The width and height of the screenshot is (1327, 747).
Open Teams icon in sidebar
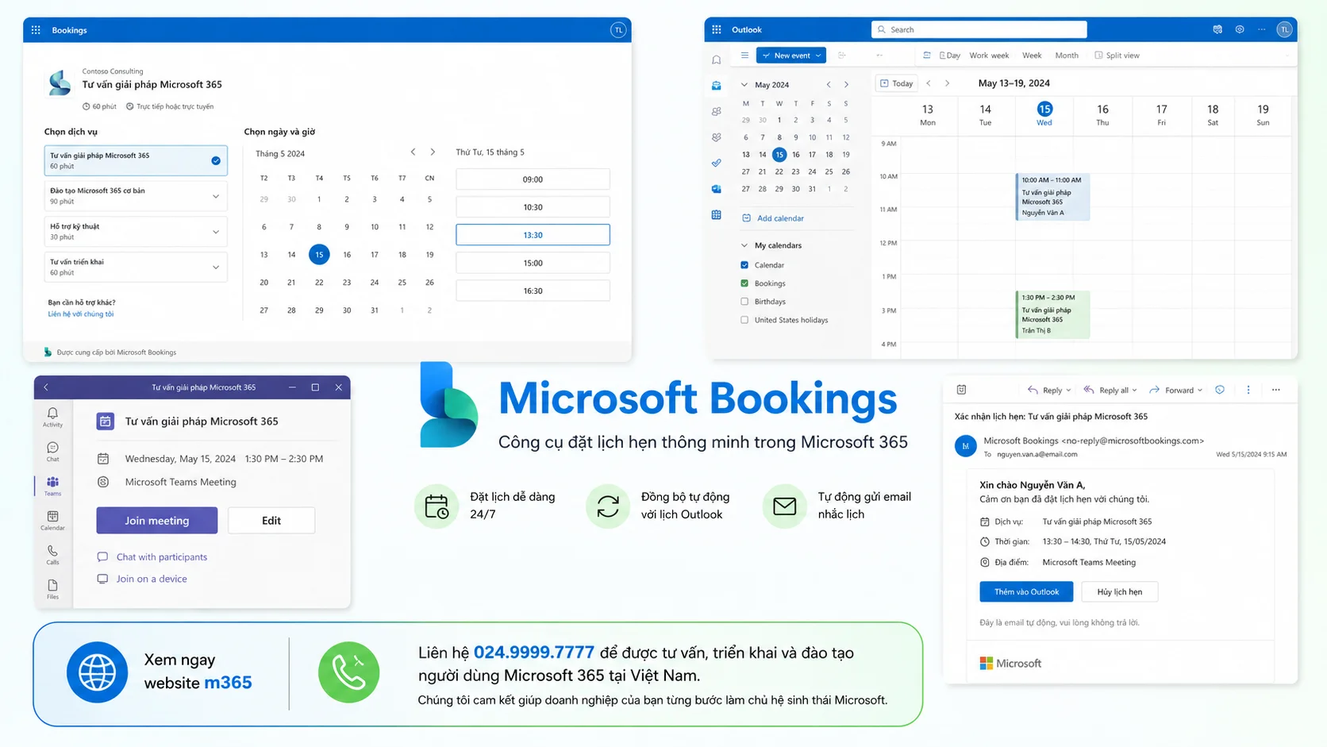coord(52,486)
